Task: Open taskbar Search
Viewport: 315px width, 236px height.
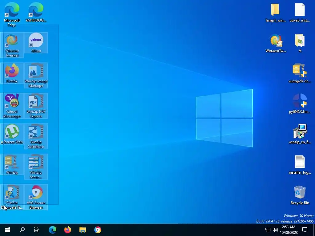Action: coord(22,230)
